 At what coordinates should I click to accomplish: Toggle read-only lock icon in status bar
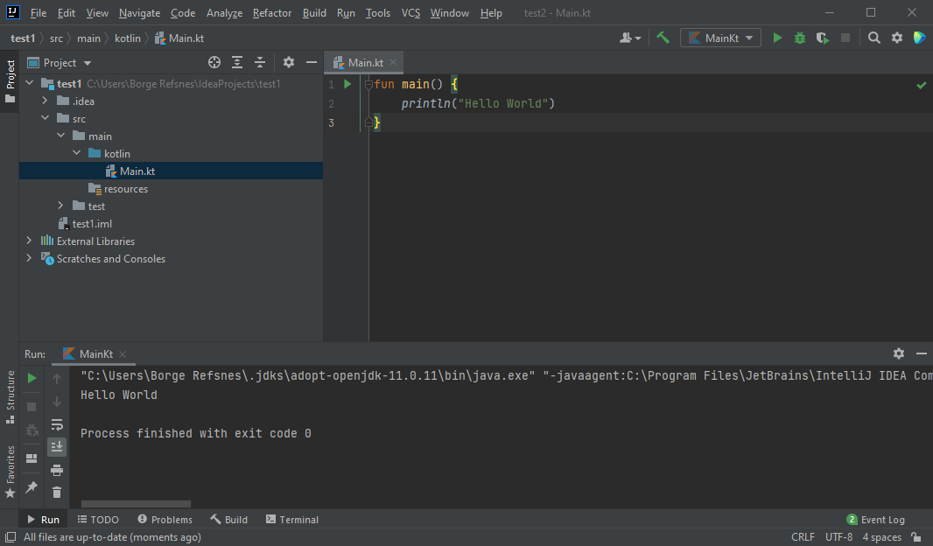coord(915,537)
